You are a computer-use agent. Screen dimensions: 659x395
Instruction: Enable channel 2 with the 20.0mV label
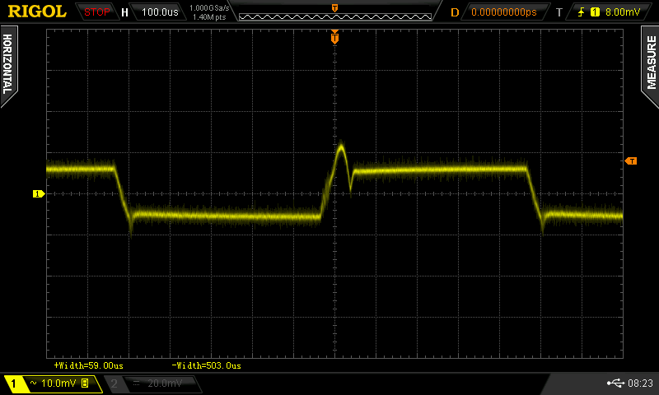153,383
